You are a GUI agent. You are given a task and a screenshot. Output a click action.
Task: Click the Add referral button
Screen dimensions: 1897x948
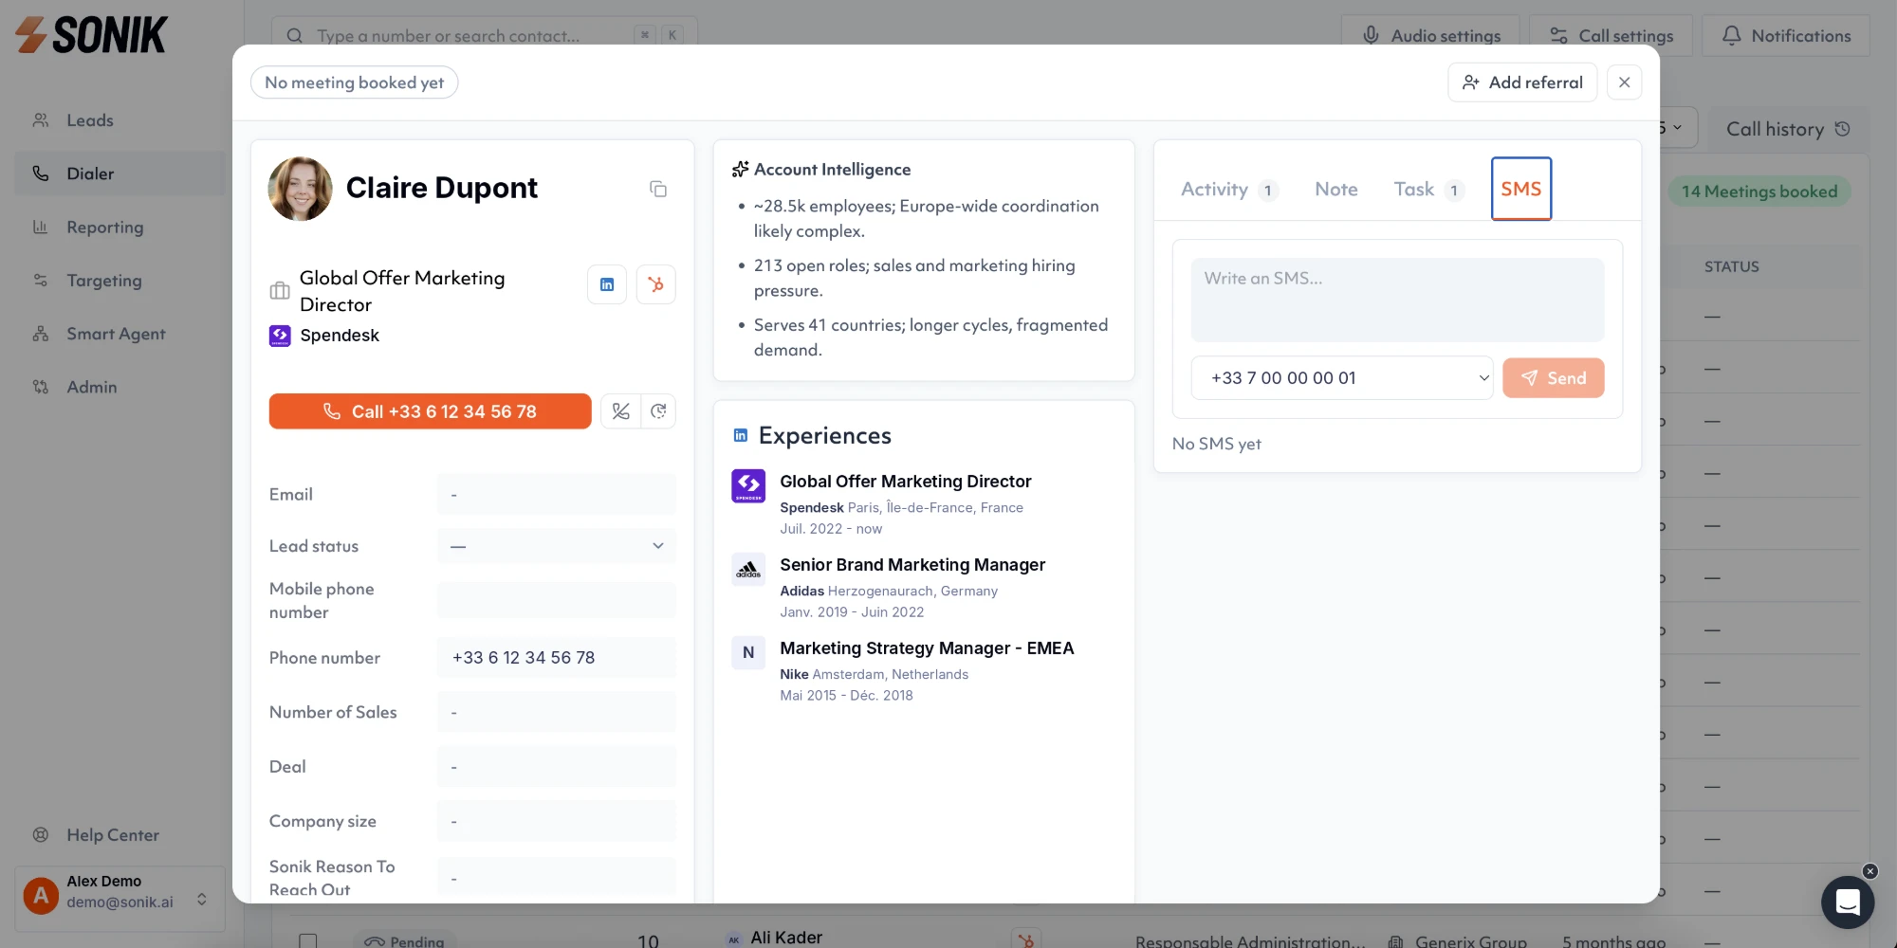[x=1522, y=82]
